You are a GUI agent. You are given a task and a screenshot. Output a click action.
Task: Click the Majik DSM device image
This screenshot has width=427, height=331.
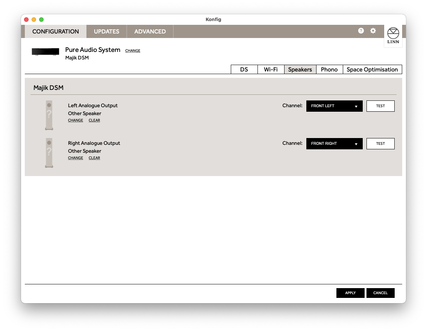45,52
